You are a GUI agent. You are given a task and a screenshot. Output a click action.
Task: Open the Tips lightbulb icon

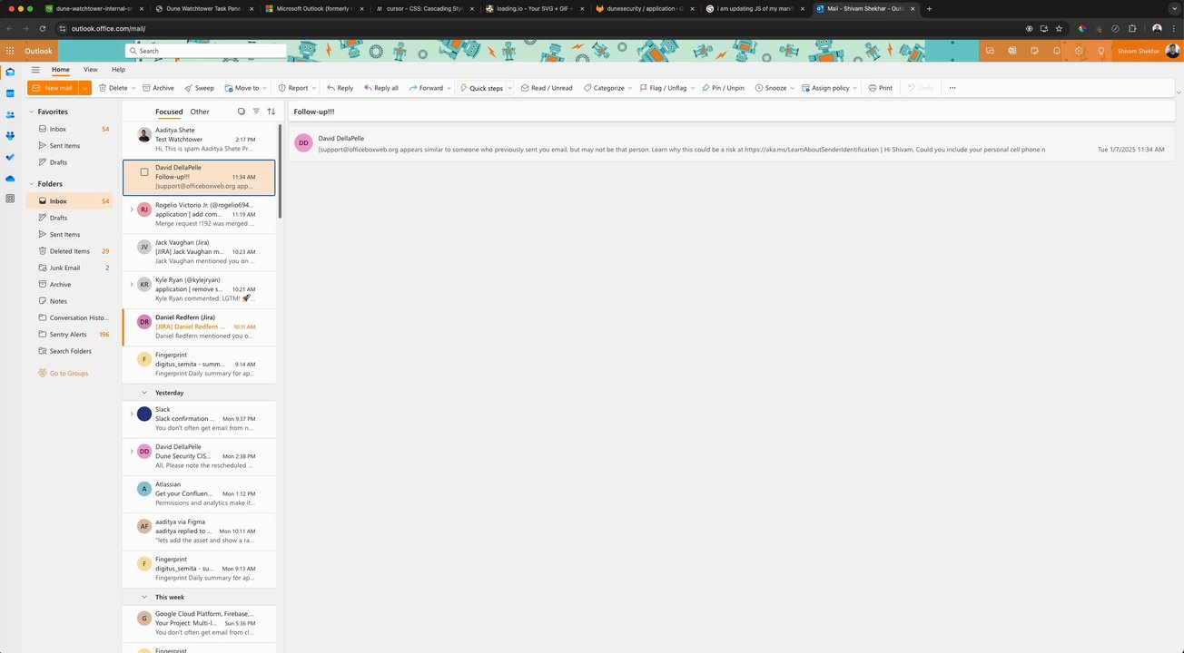[1101, 51]
